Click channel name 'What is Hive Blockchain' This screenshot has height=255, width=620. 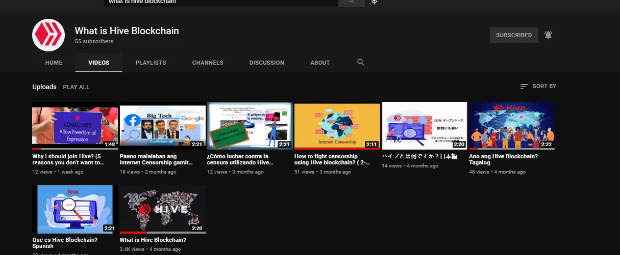click(x=127, y=31)
